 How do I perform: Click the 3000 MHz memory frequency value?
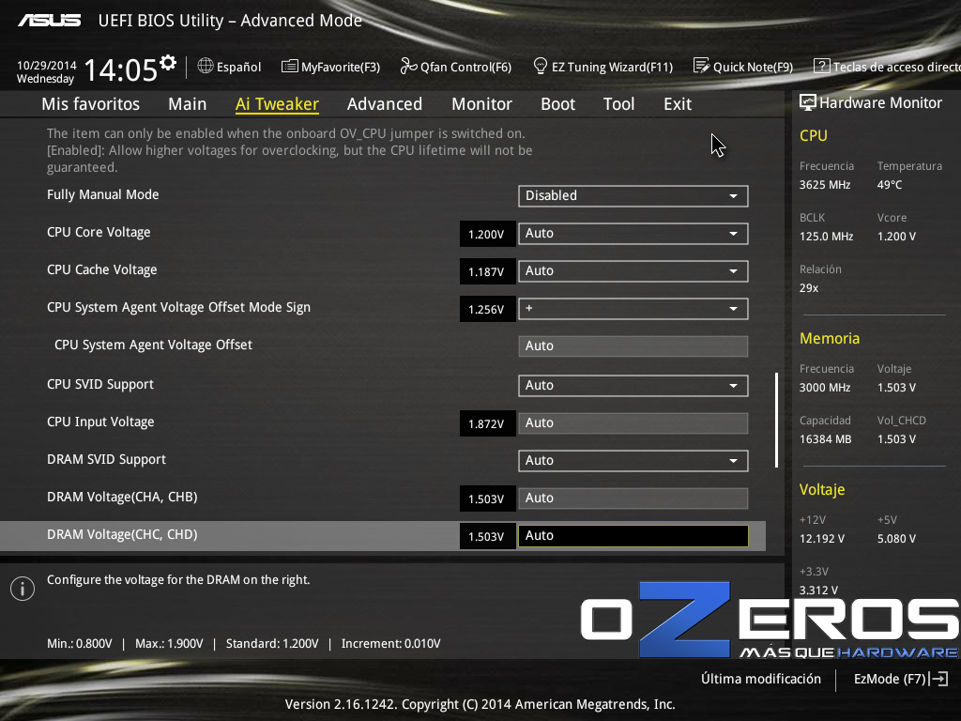point(825,388)
